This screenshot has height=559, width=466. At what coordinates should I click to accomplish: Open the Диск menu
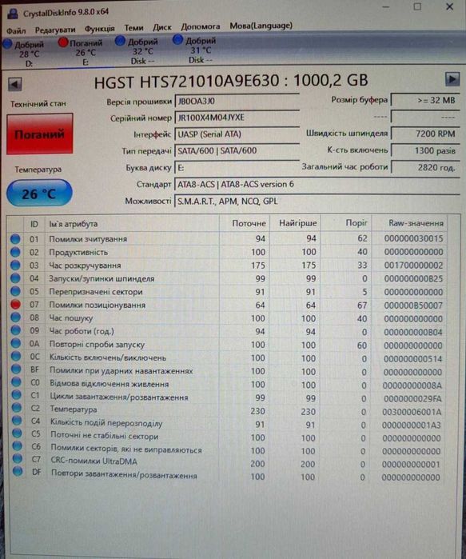(162, 27)
